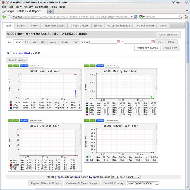Screen dimensions: 190x190
Task: Download CSV for the CPU graph
Action: tap(10, 121)
